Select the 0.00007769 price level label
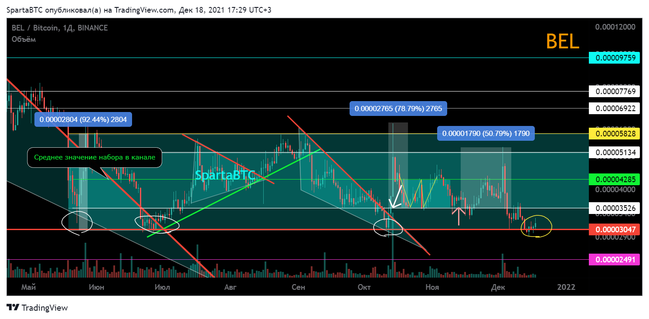The width and height of the screenshot is (649, 319). click(x=614, y=92)
